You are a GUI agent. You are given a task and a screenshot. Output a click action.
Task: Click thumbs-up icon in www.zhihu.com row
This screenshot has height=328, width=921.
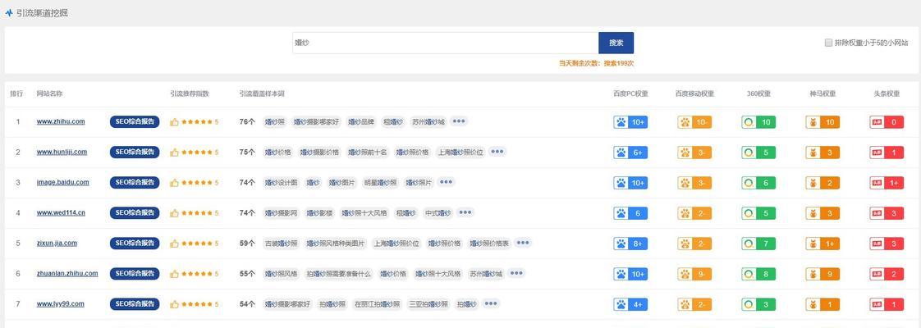pyautogui.click(x=174, y=122)
